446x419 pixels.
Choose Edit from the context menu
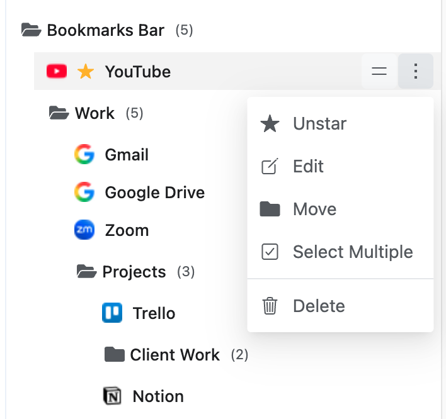pos(340,166)
